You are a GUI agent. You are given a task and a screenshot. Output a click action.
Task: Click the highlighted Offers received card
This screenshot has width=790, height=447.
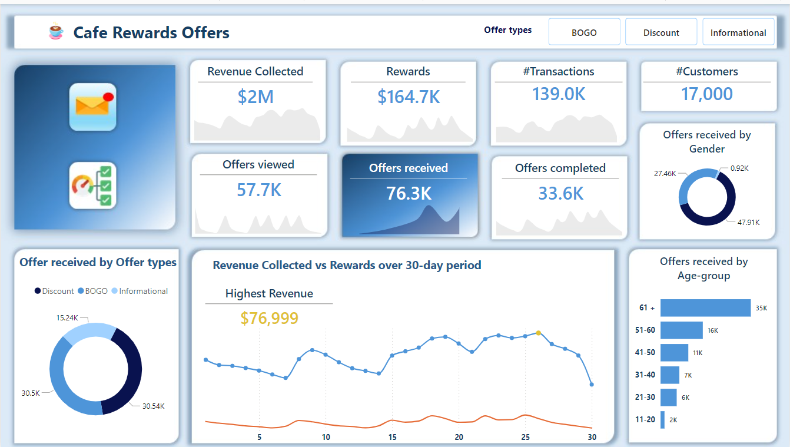point(409,195)
